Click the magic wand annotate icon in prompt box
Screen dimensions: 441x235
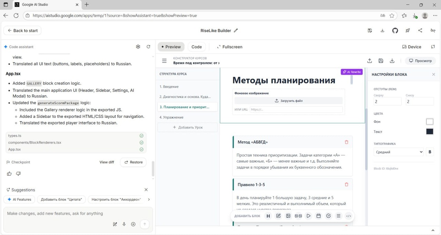115,224
